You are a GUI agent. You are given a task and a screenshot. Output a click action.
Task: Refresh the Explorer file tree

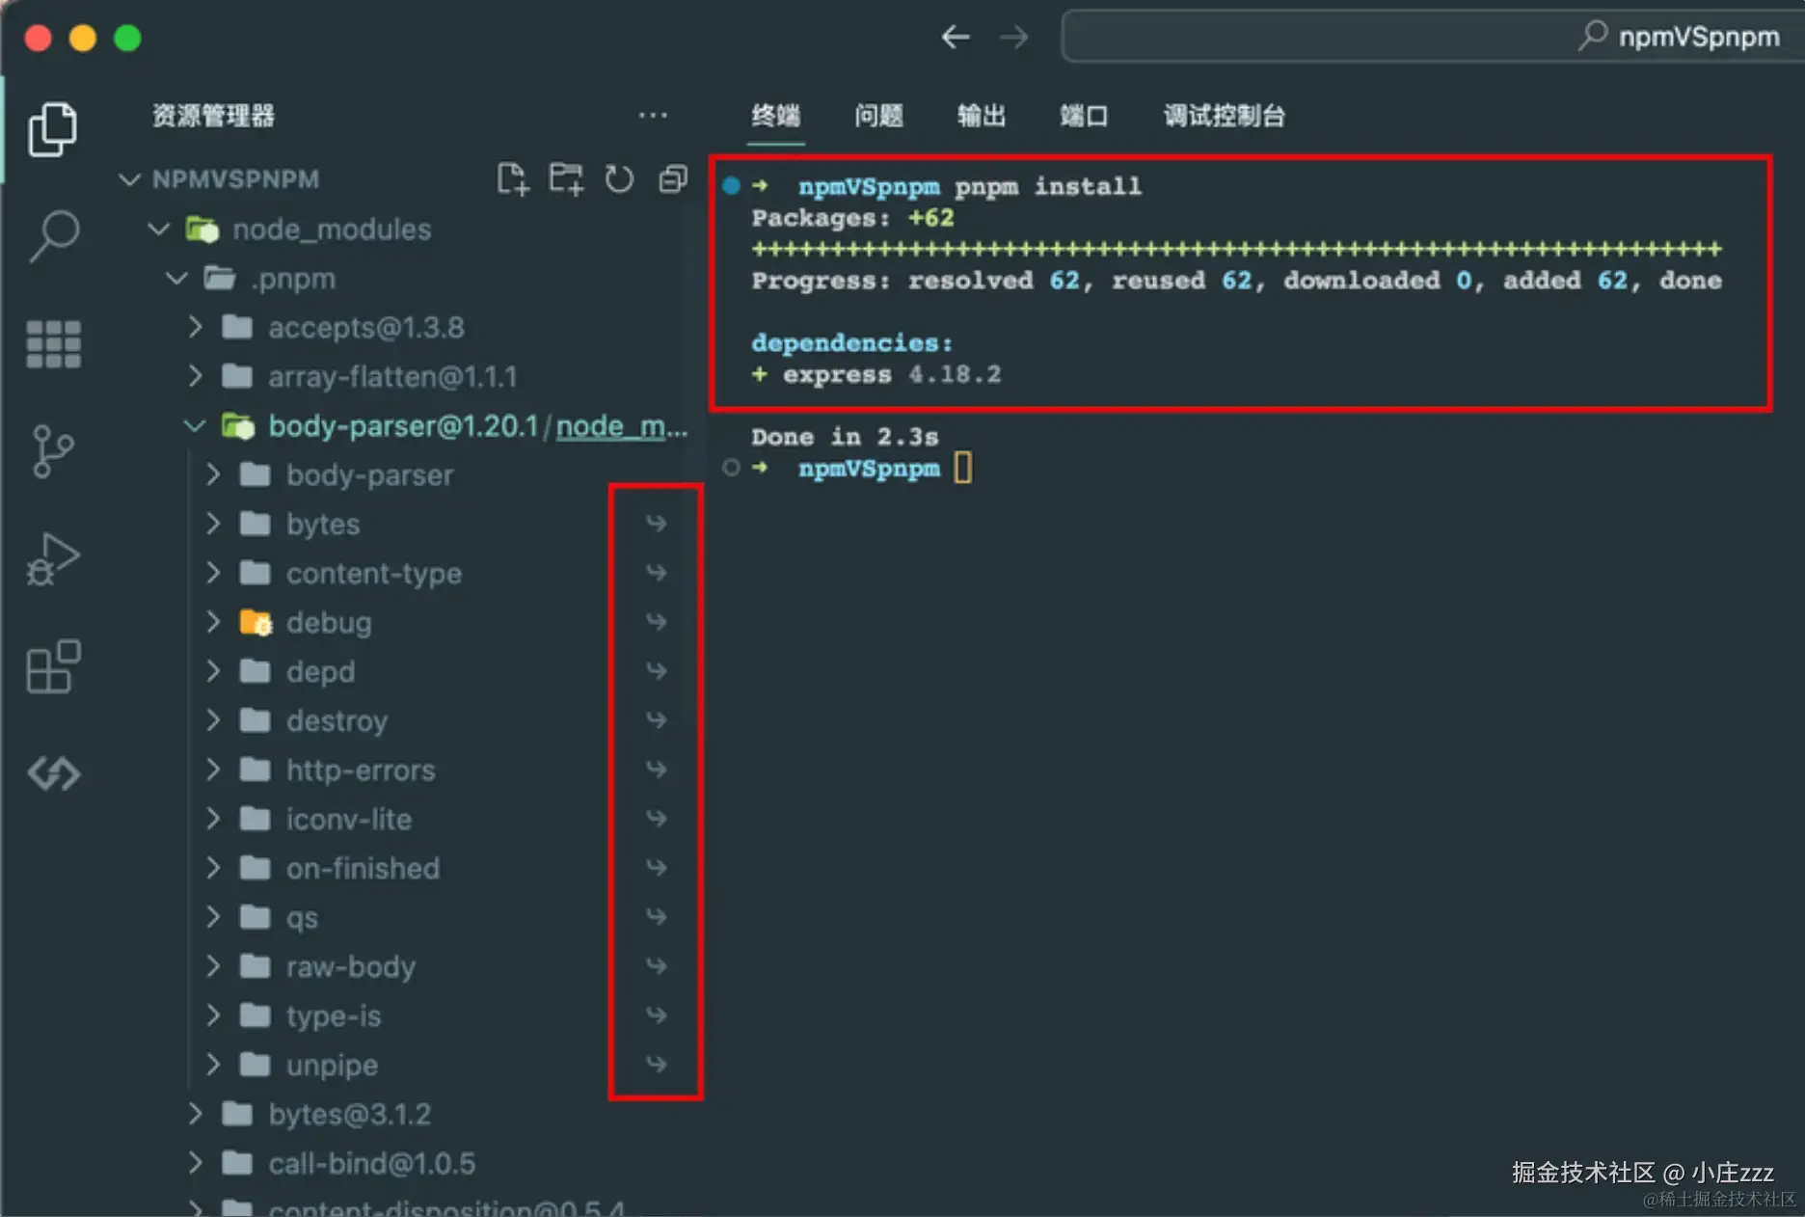click(x=619, y=179)
